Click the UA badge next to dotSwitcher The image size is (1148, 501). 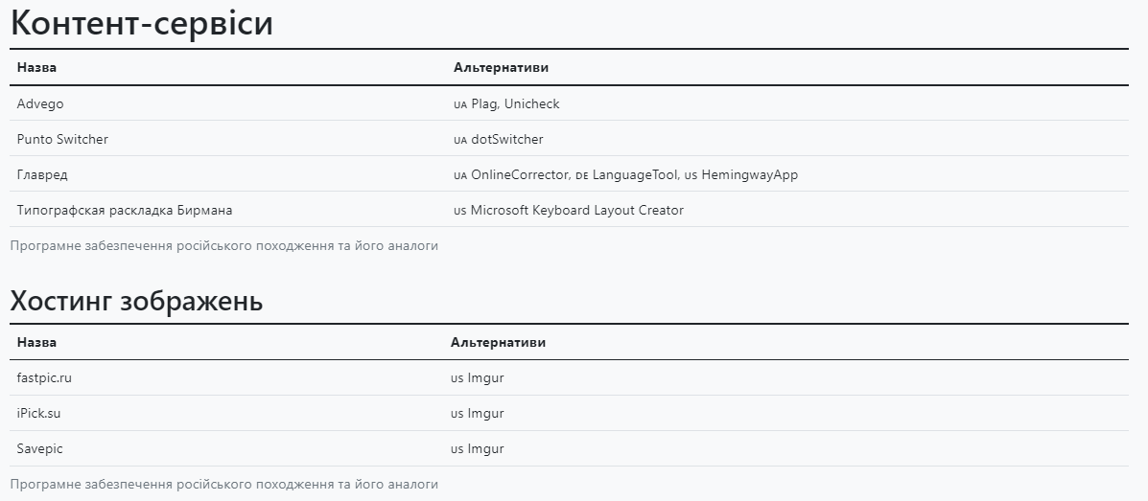pyautogui.click(x=460, y=140)
